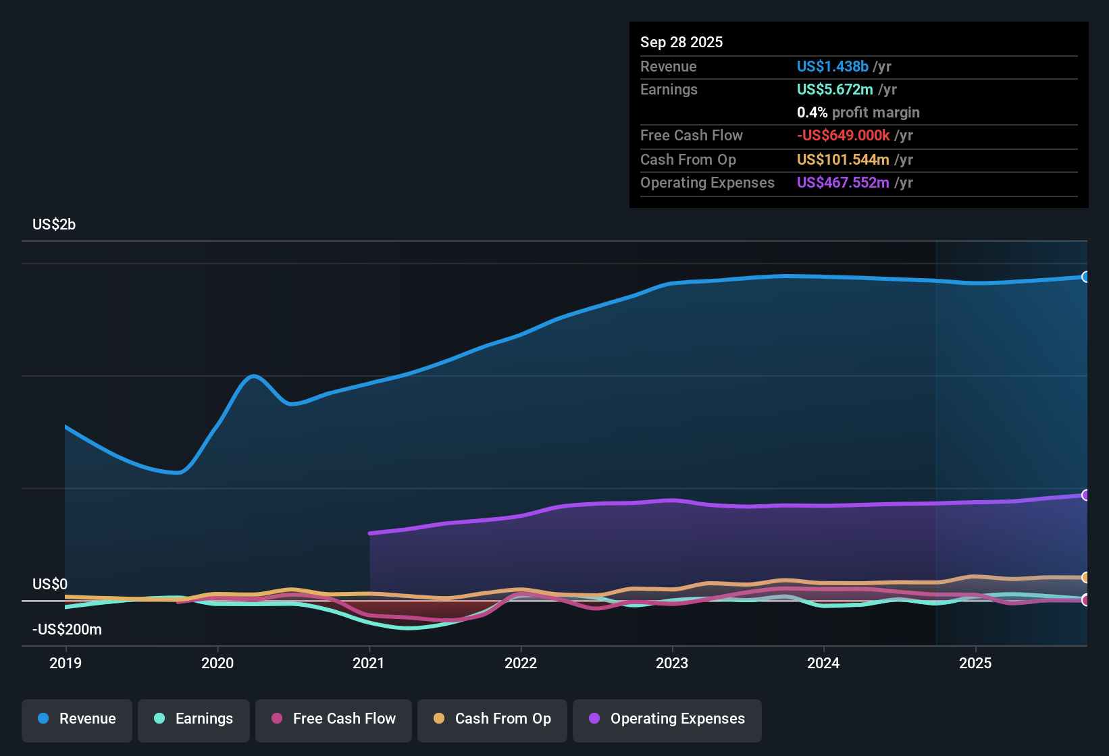Toggle the Earnings series off
The height and width of the screenshot is (756, 1109).
194,719
